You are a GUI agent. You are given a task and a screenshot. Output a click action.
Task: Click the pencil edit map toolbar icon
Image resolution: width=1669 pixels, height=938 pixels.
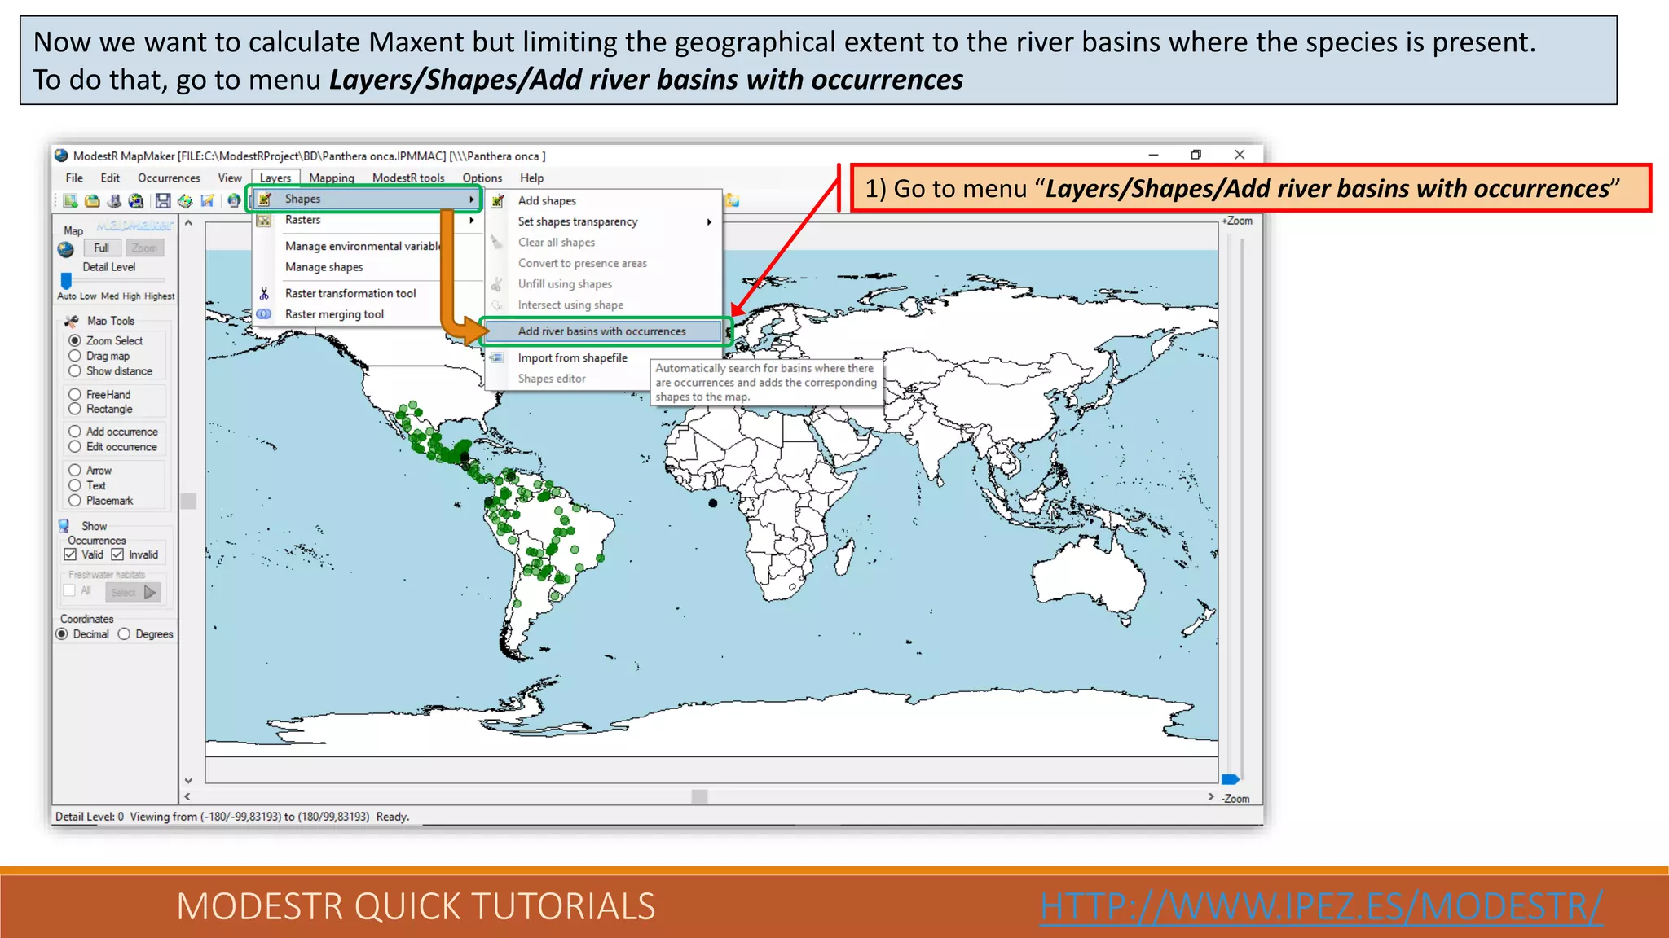click(207, 200)
